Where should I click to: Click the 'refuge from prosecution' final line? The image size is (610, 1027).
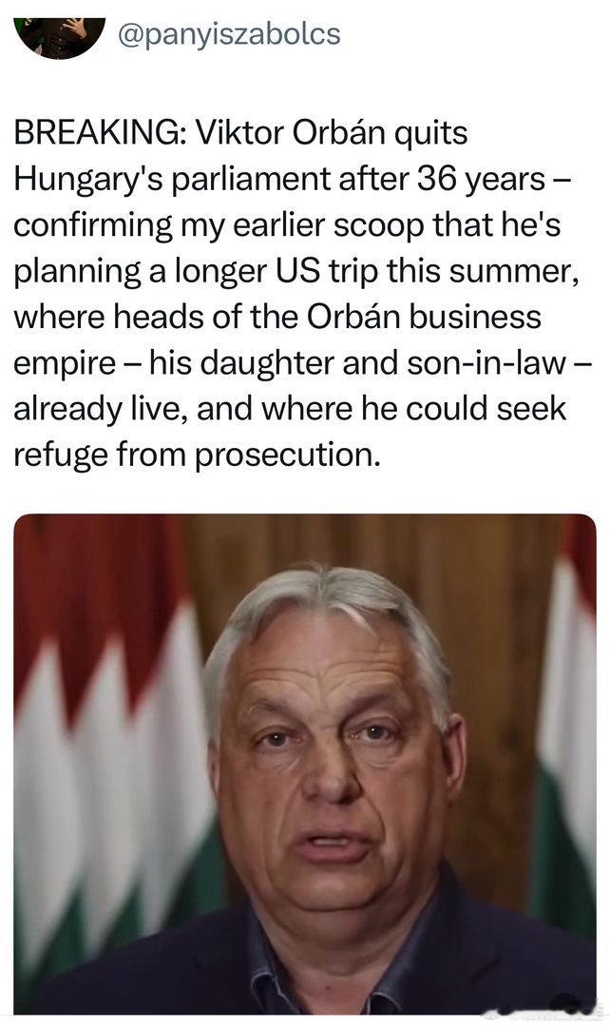coord(197,455)
